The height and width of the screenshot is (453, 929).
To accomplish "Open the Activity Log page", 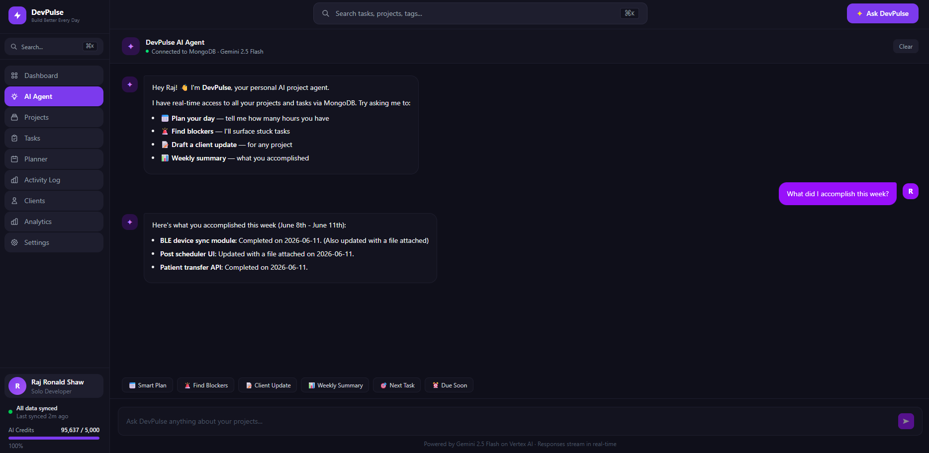I will point(54,180).
